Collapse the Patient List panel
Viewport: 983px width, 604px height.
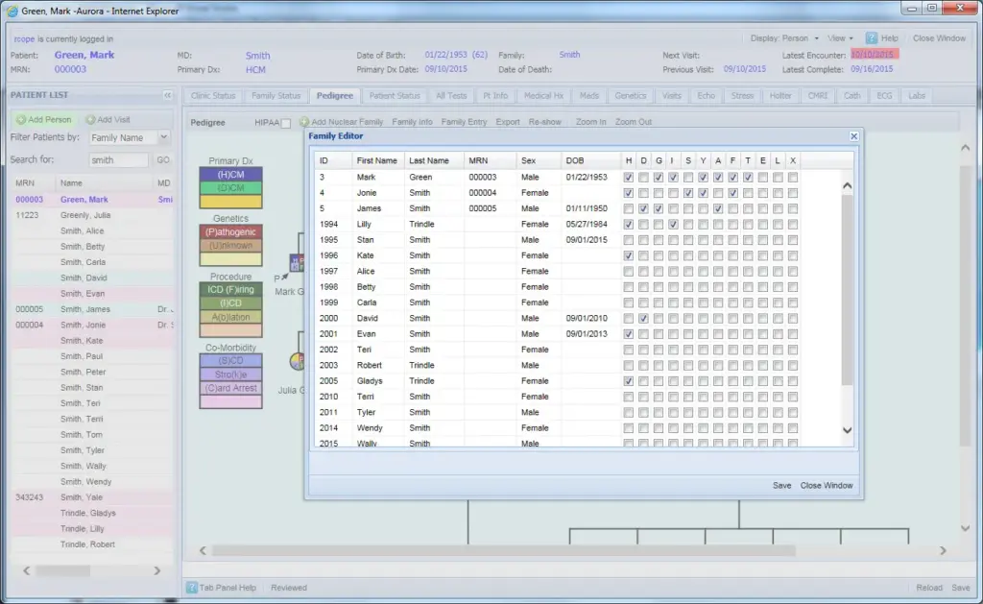(167, 95)
